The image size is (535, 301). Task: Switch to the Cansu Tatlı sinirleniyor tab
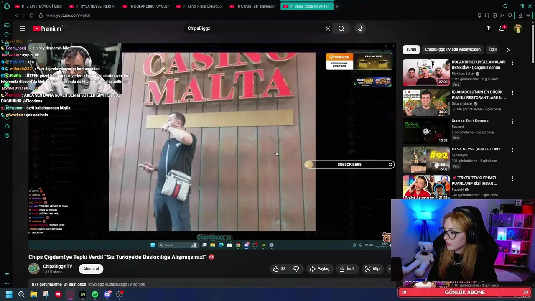pos(253,6)
